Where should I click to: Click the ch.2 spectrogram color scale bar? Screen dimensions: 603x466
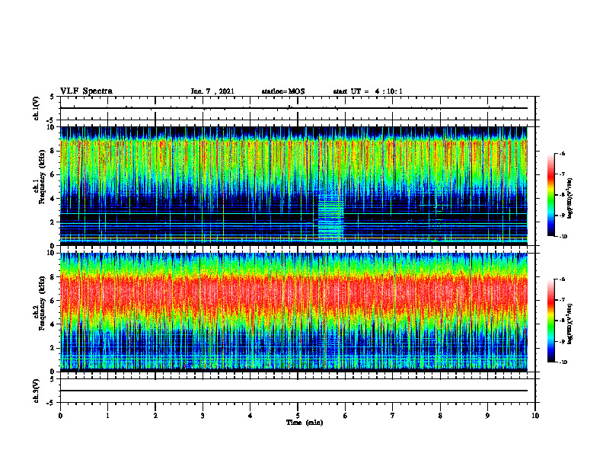tap(550, 321)
